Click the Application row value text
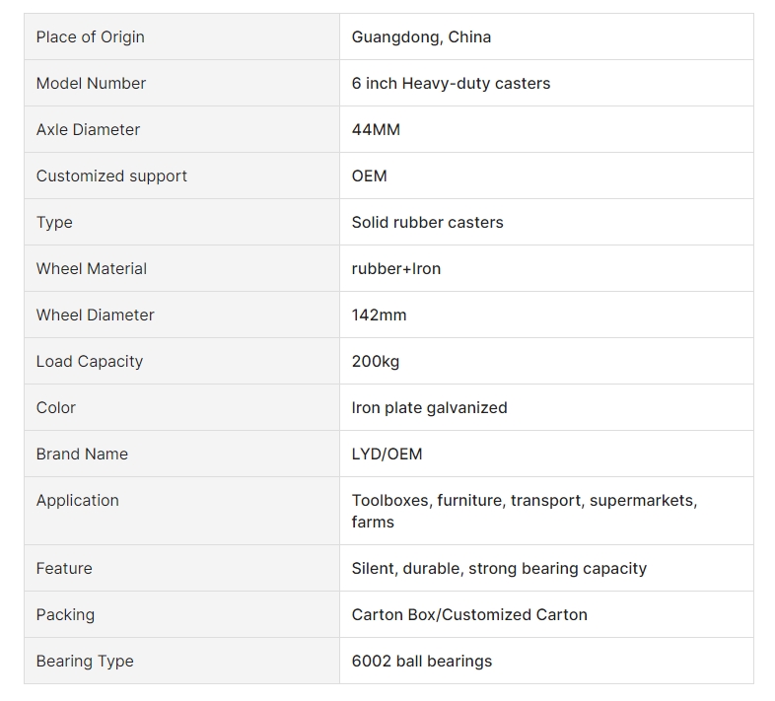Viewport: 775px width, 701px height. [525, 511]
